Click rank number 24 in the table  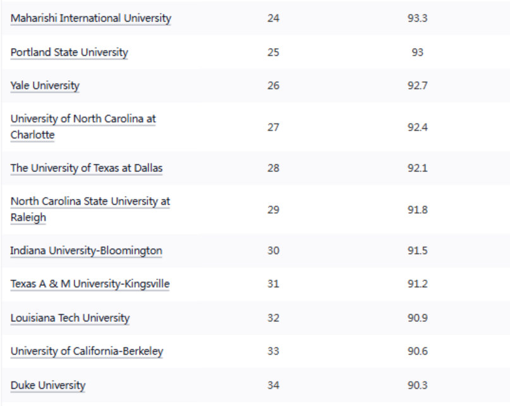pos(273,18)
